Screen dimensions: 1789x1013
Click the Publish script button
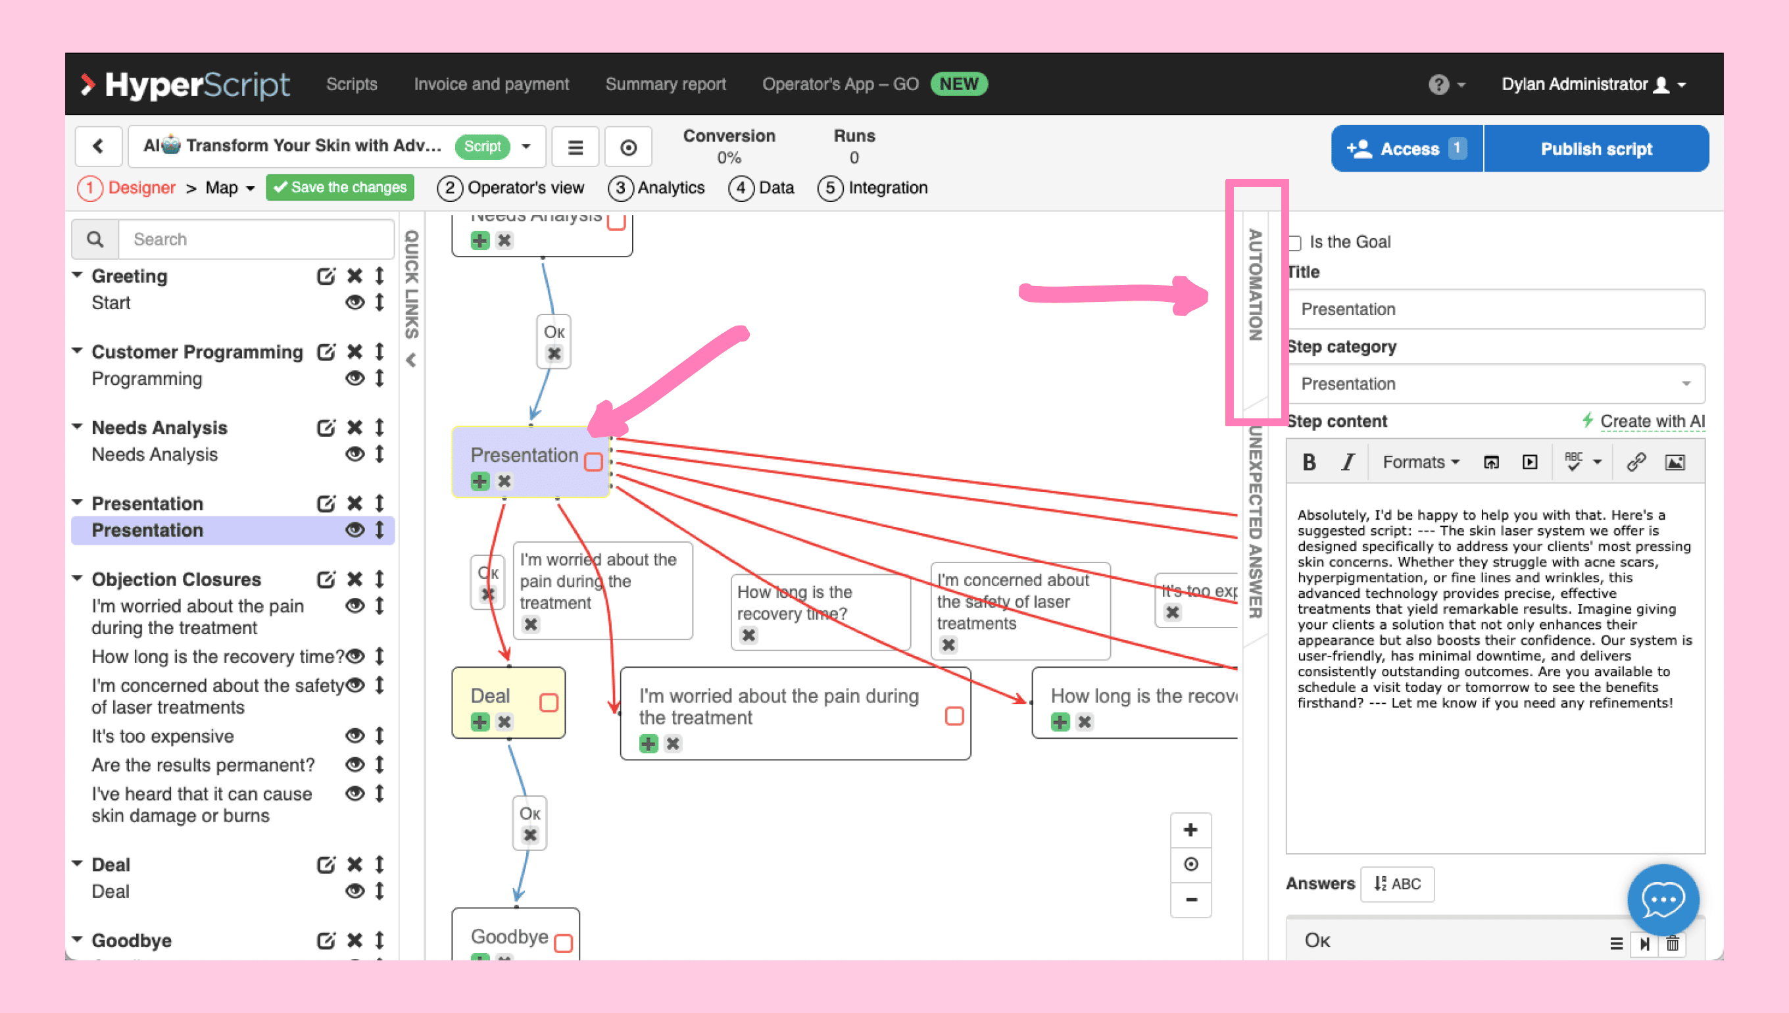(x=1596, y=149)
